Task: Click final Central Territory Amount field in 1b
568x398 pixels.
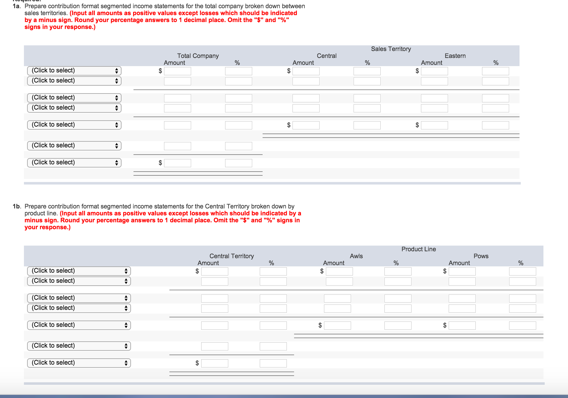Action: [215, 363]
